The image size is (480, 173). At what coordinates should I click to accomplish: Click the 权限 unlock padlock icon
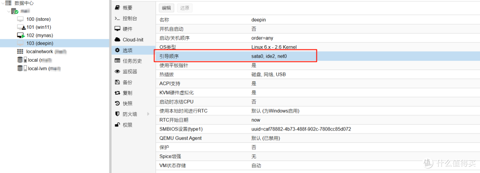(117, 124)
